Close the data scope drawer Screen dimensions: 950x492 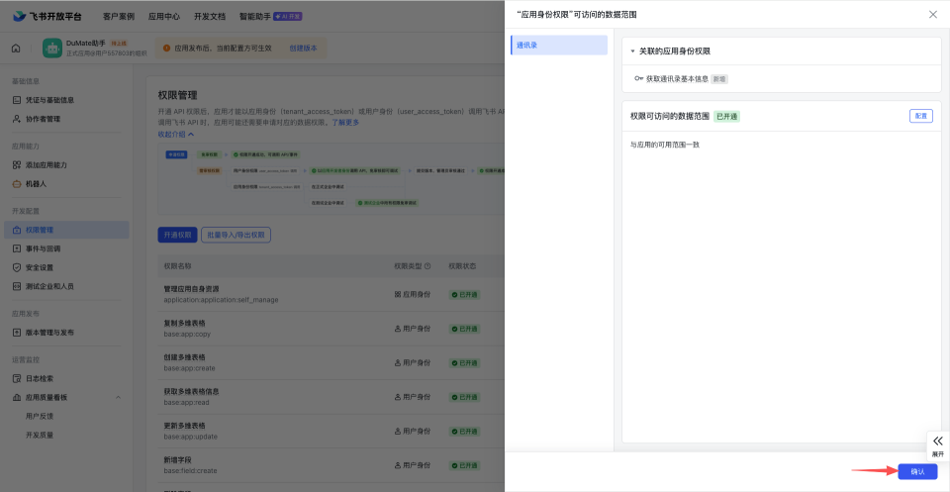pyautogui.click(x=932, y=14)
